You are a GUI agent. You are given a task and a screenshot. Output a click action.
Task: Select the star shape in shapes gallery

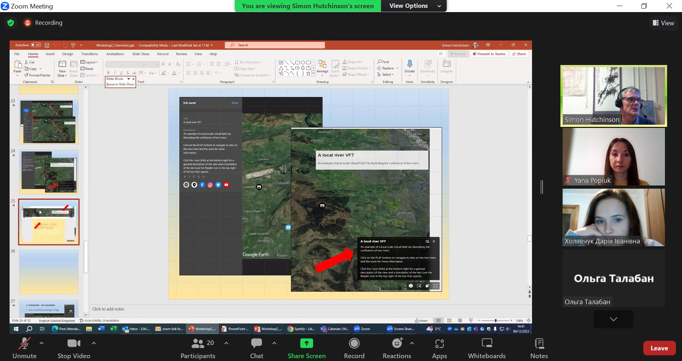click(308, 74)
